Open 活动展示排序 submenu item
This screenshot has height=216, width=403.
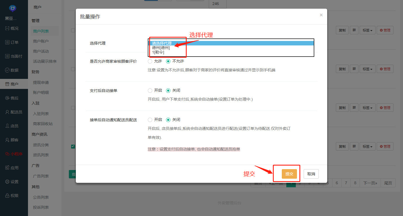click(x=45, y=61)
